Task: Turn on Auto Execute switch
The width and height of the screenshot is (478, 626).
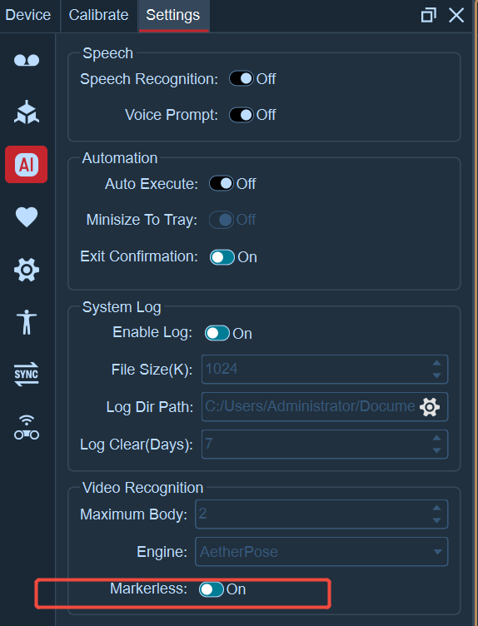Action: pos(222,184)
